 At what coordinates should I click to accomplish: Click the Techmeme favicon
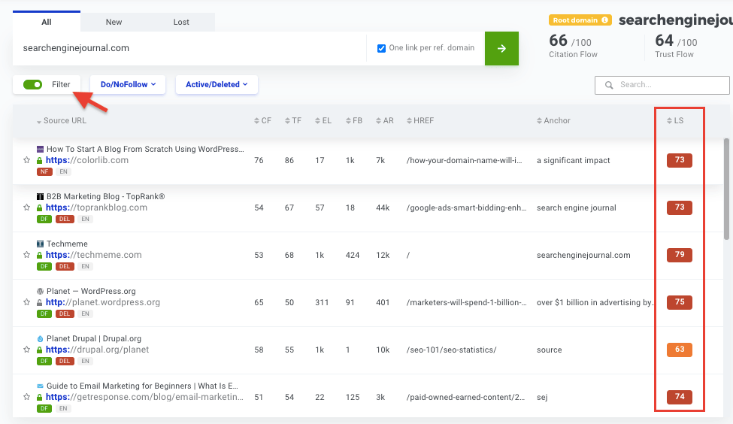[40, 244]
